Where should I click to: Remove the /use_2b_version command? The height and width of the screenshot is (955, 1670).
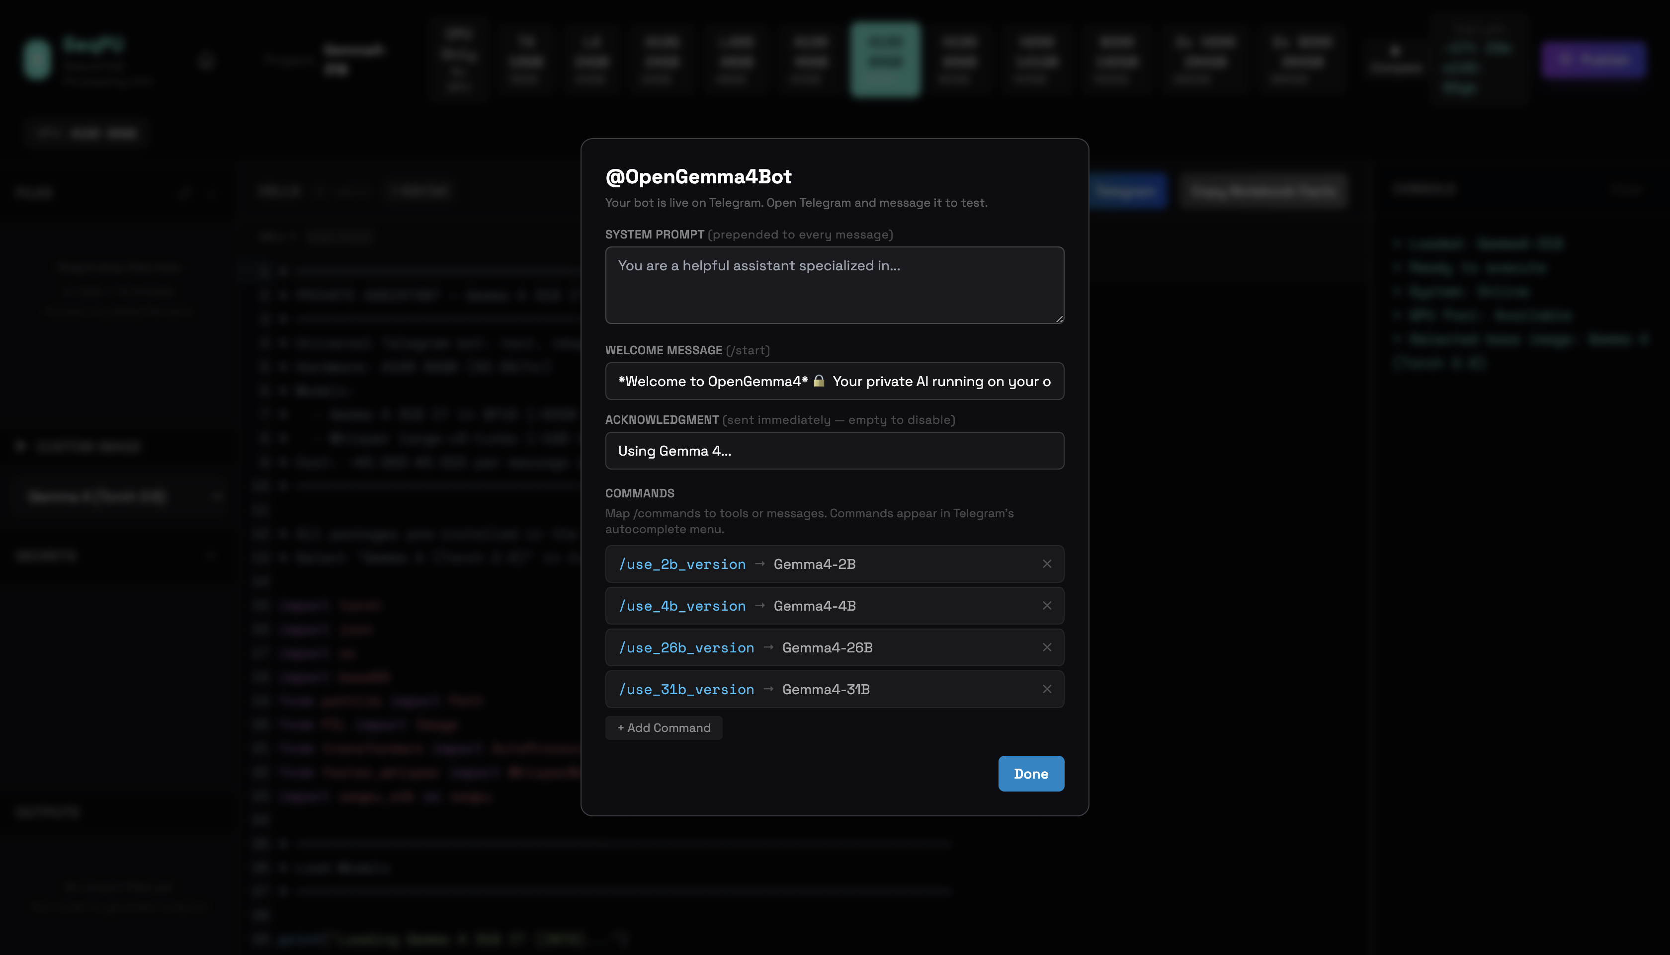pos(1047,564)
